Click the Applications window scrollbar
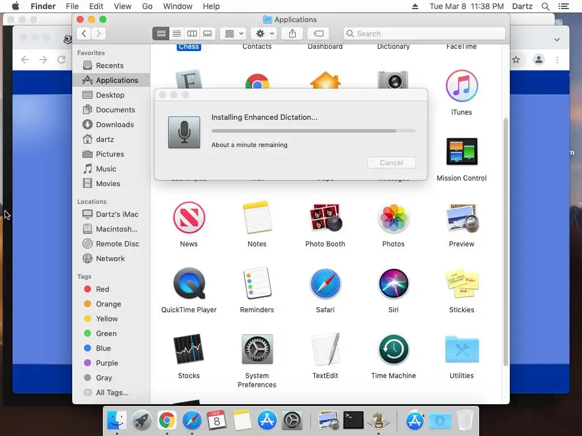This screenshot has width=582, height=436. (x=505, y=242)
